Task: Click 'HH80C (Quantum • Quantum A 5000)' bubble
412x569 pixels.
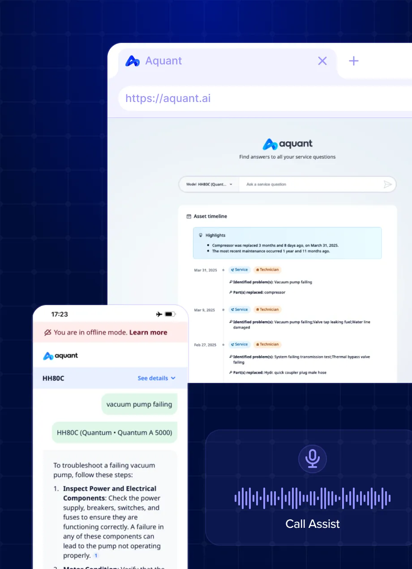Action: coord(115,433)
